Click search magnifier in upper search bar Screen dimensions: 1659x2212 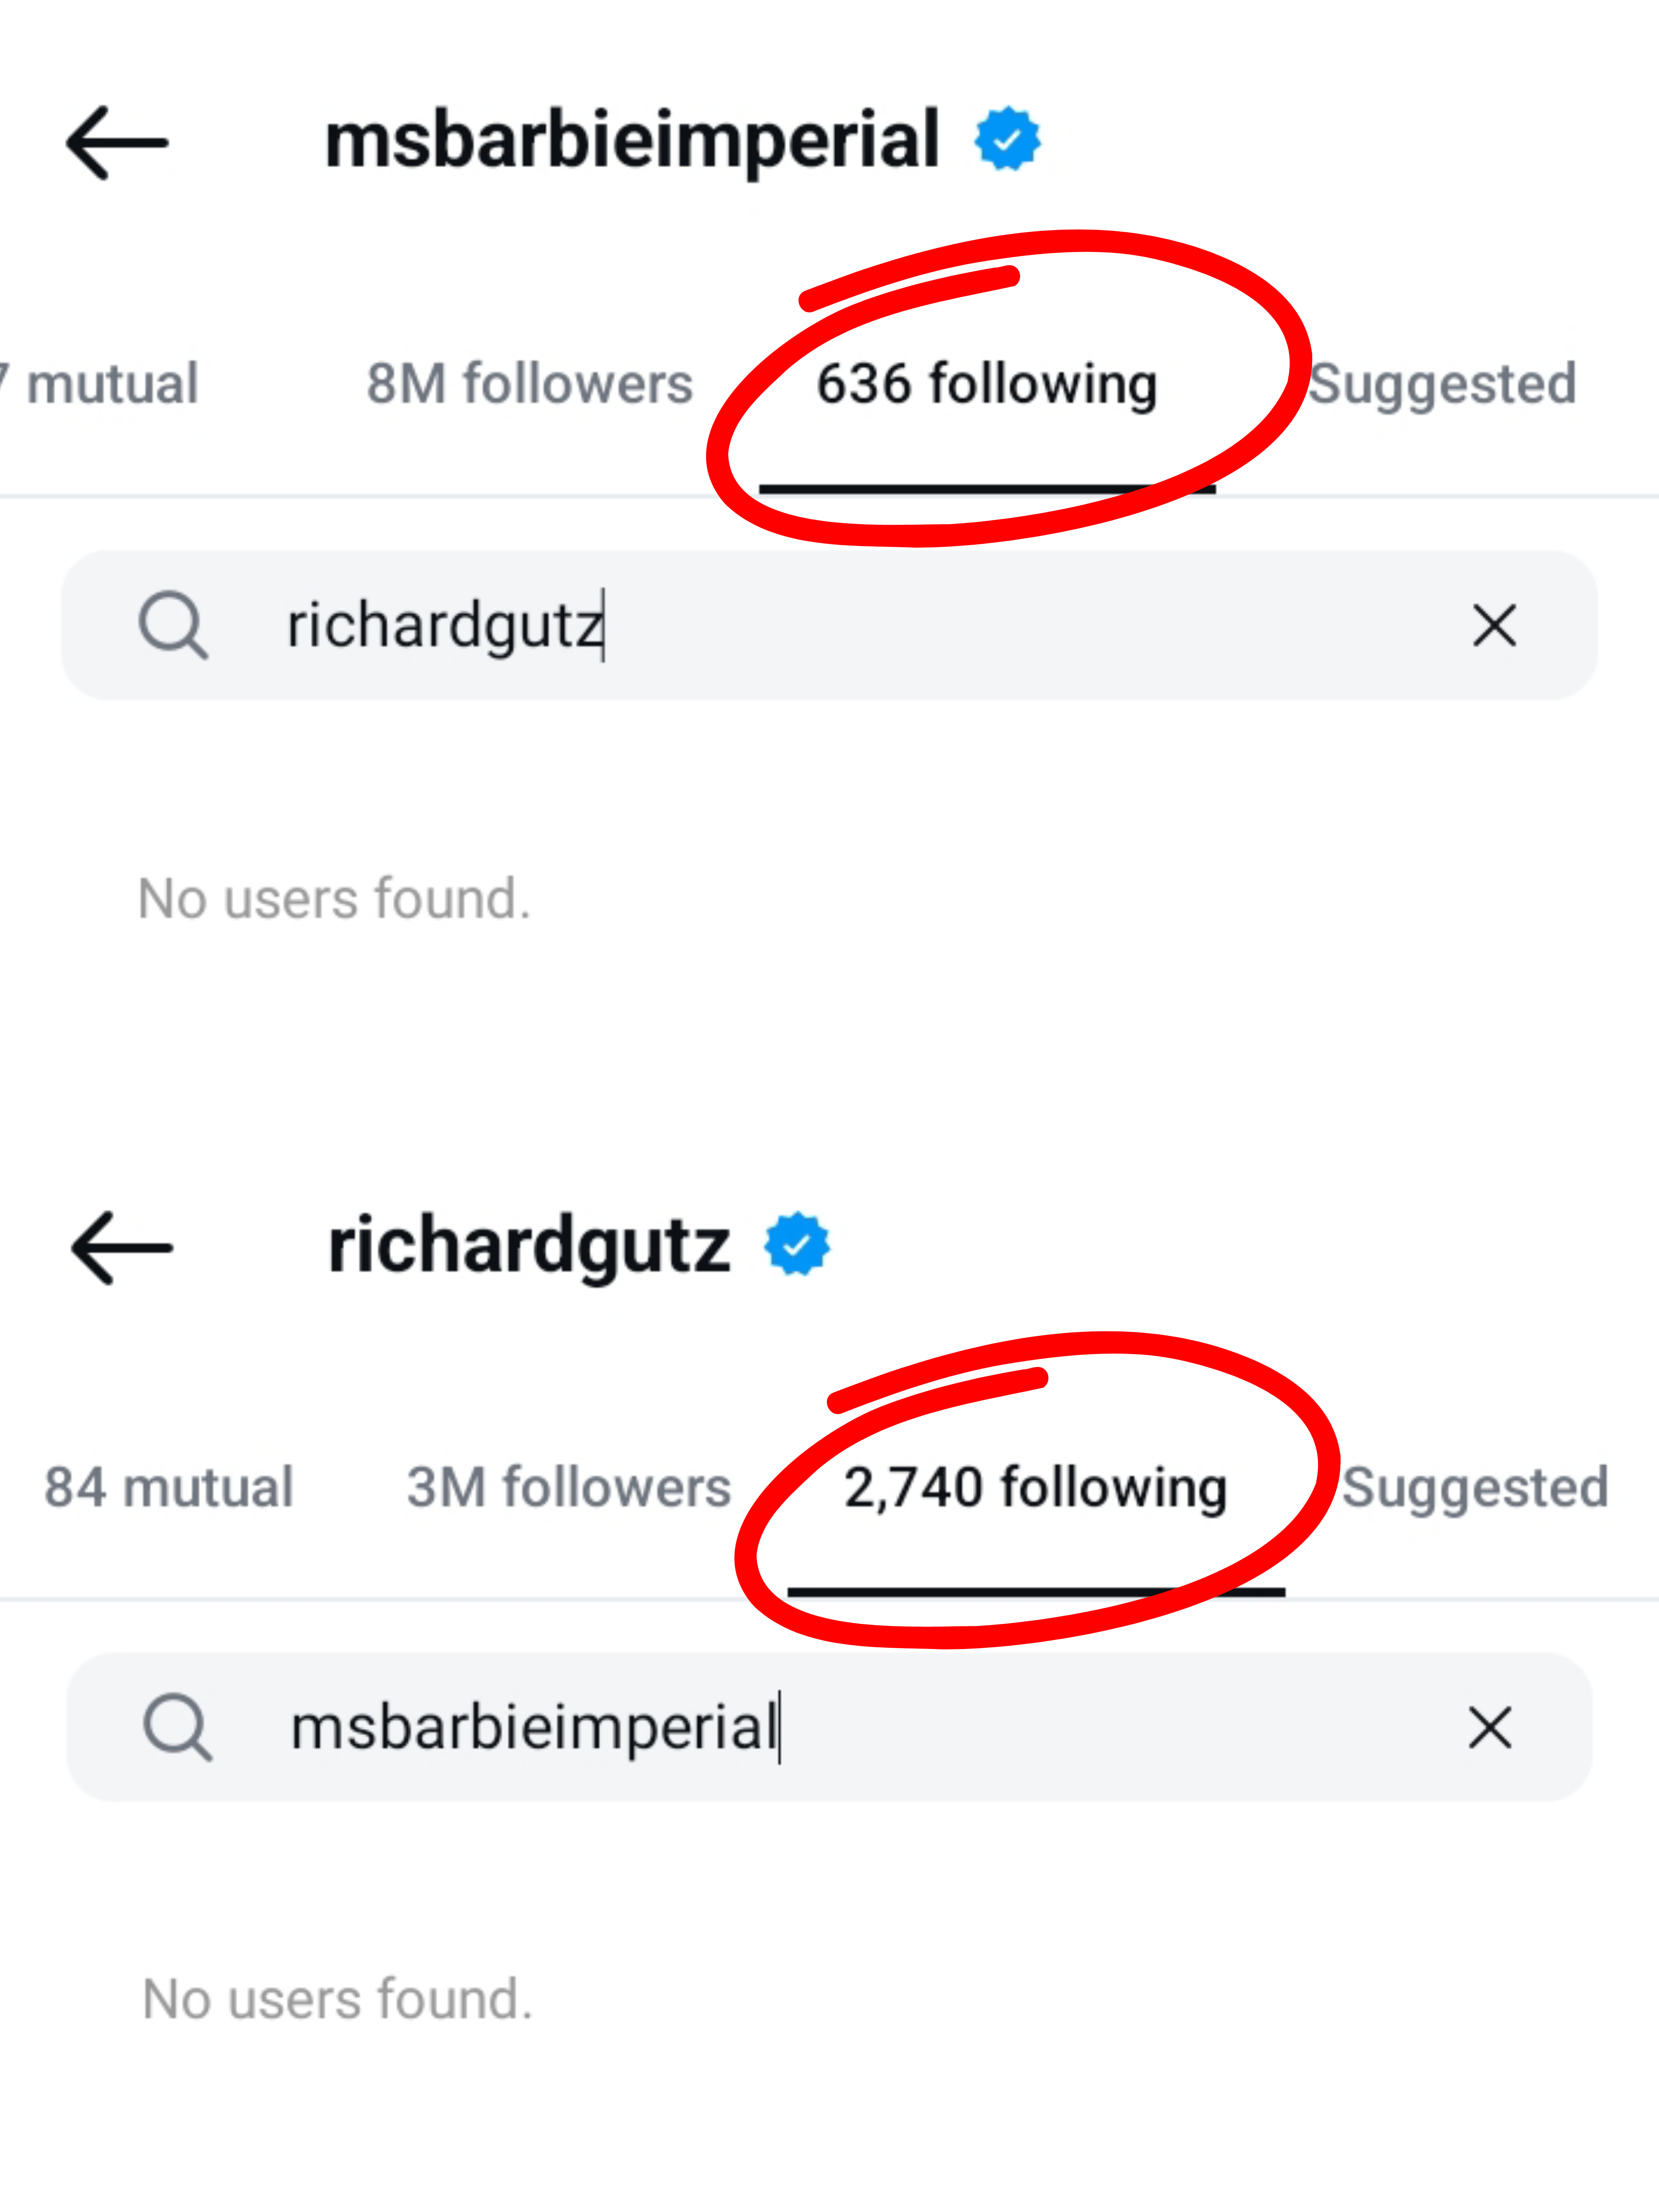tap(173, 626)
